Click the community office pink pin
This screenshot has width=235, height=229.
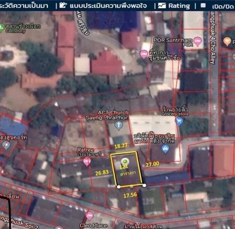click(143, 54)
